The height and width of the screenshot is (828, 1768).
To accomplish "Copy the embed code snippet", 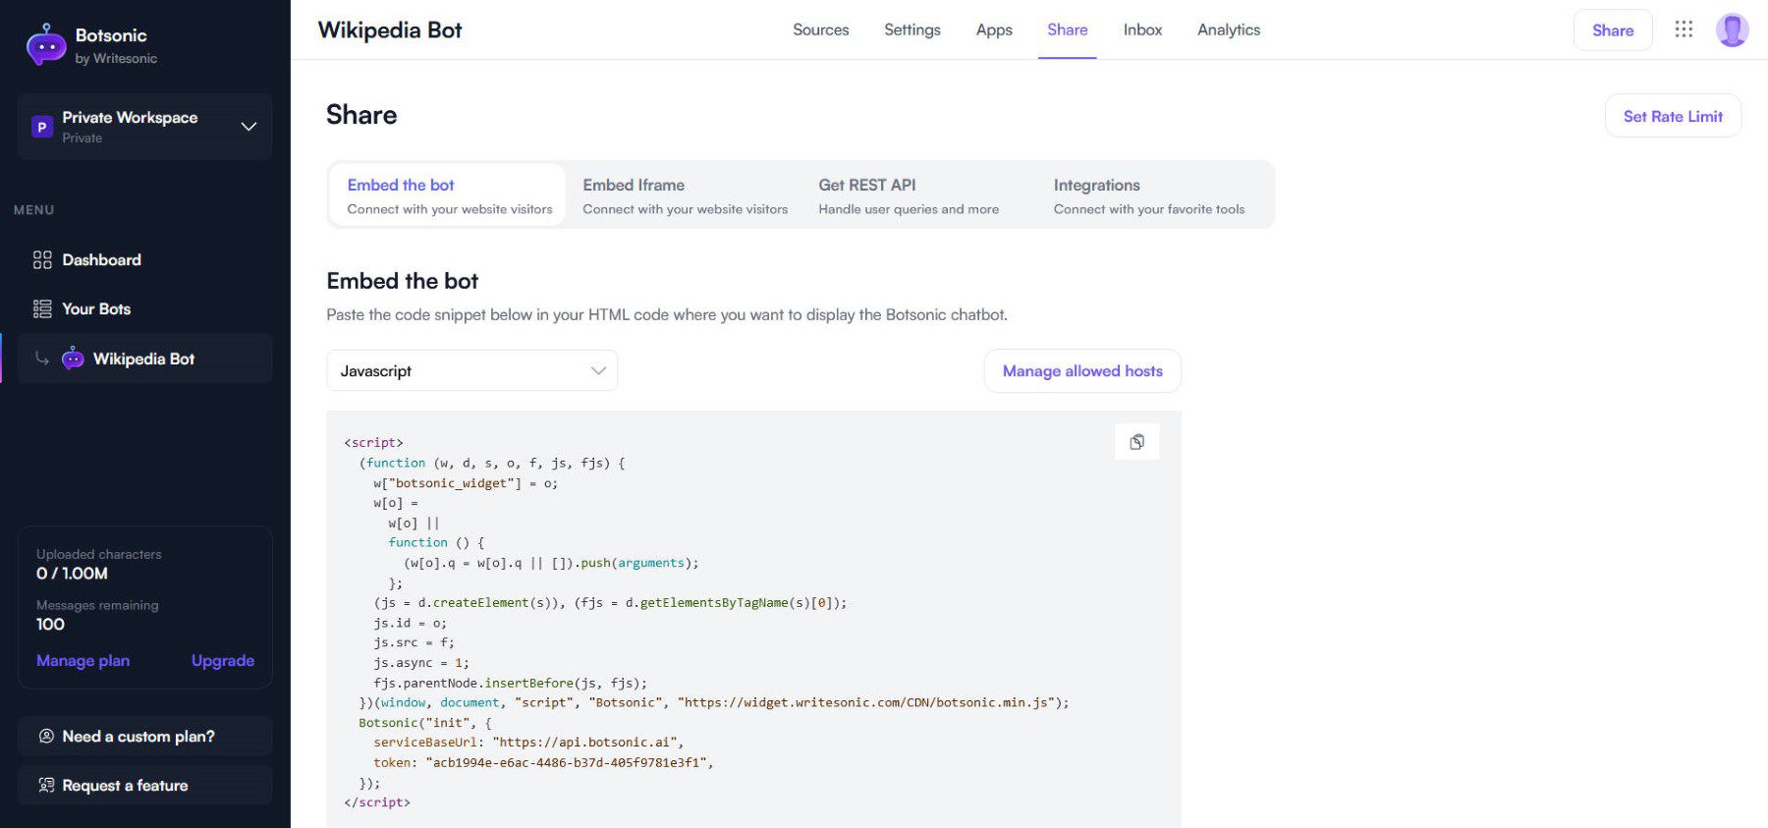I will click(1136, 442).
